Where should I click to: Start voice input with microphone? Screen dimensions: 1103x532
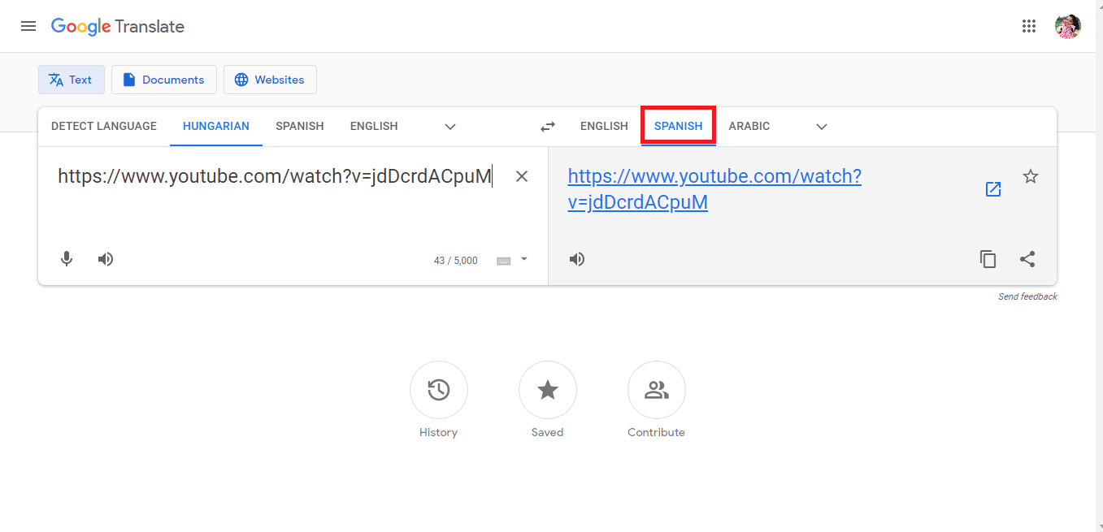pyautogui.click(x=67, y=259)
